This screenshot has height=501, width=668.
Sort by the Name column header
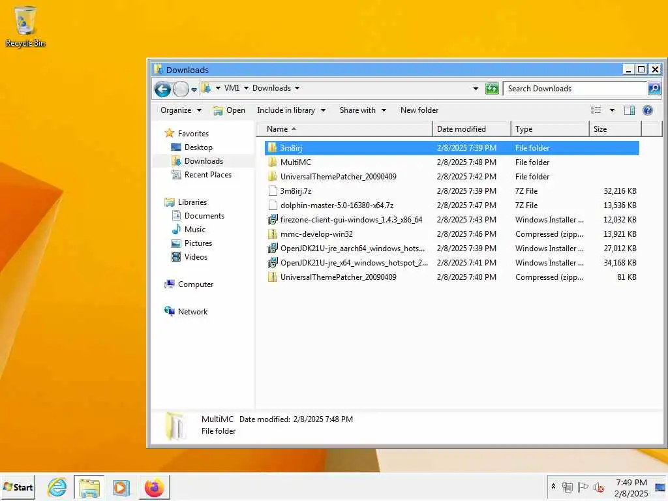tap(344, 129)
